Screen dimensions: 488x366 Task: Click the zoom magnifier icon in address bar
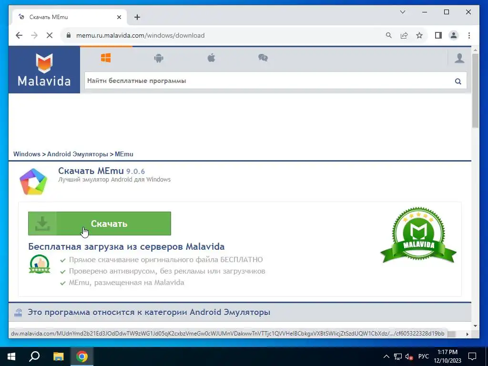[x=389, y=35]
